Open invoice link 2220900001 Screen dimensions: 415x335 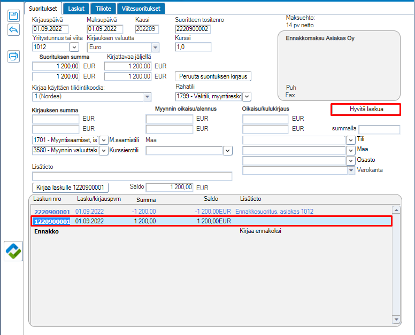click(x=52, y=212)
